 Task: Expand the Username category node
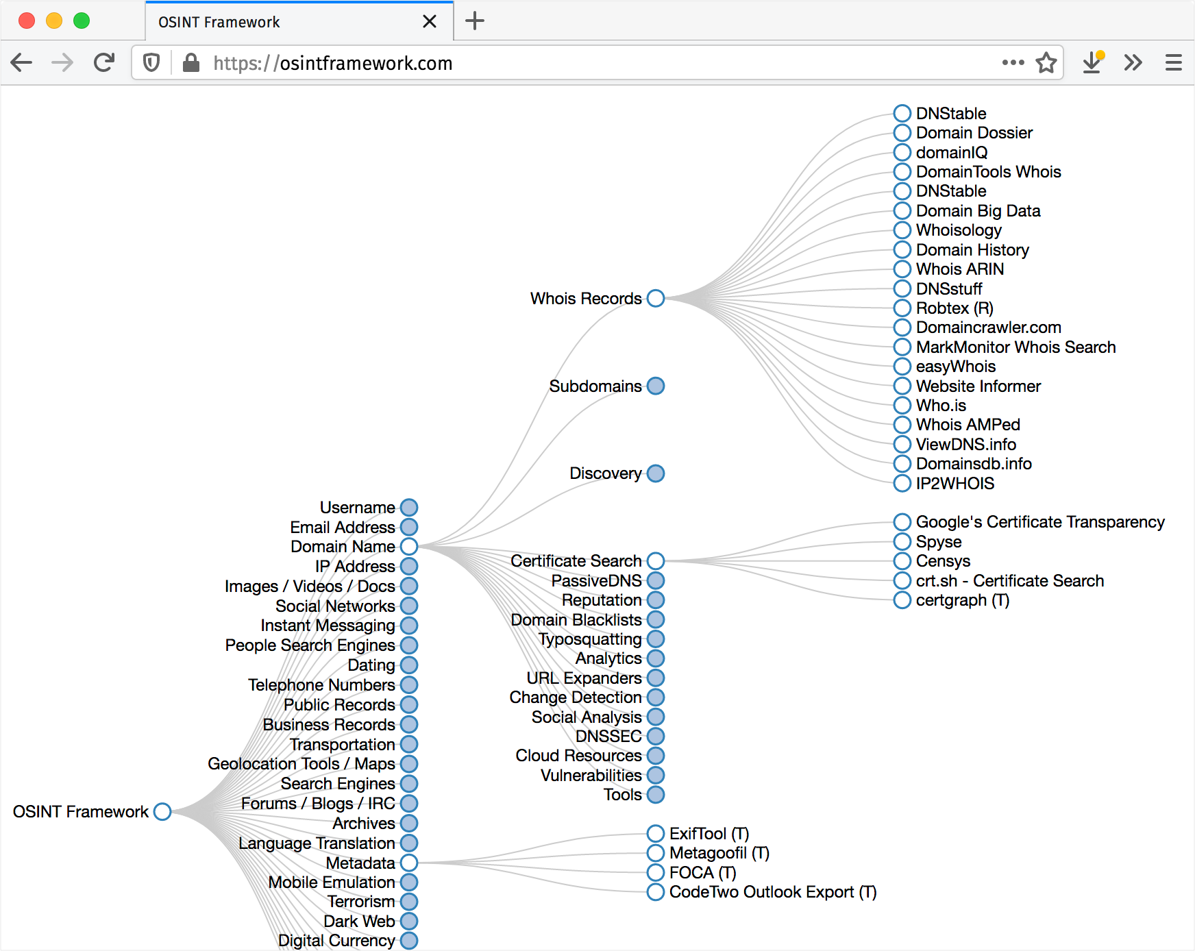point(409,508)
